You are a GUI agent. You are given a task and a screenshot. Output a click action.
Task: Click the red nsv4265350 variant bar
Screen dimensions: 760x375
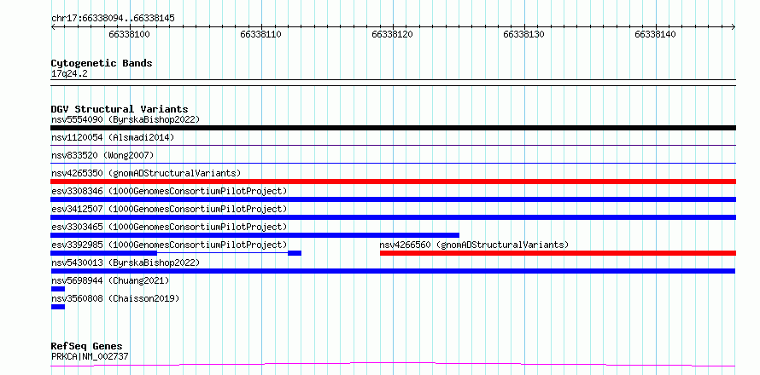(x=393, y=182)
